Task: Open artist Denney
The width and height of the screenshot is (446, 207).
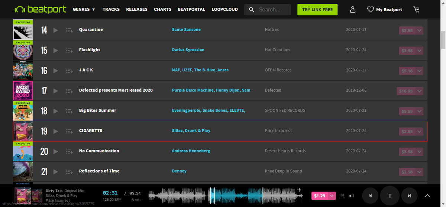Action: pyautogui.click(x=179, y=171)
